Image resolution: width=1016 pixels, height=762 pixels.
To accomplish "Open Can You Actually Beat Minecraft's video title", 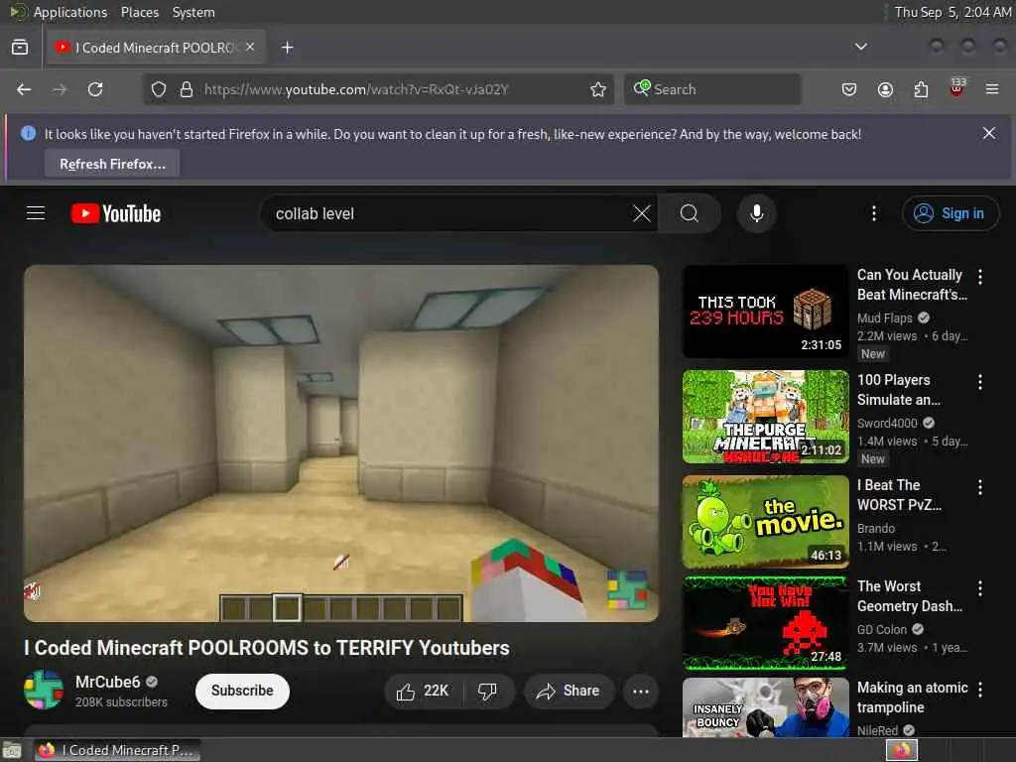I will pyautogui.click(x=912, y=285).
